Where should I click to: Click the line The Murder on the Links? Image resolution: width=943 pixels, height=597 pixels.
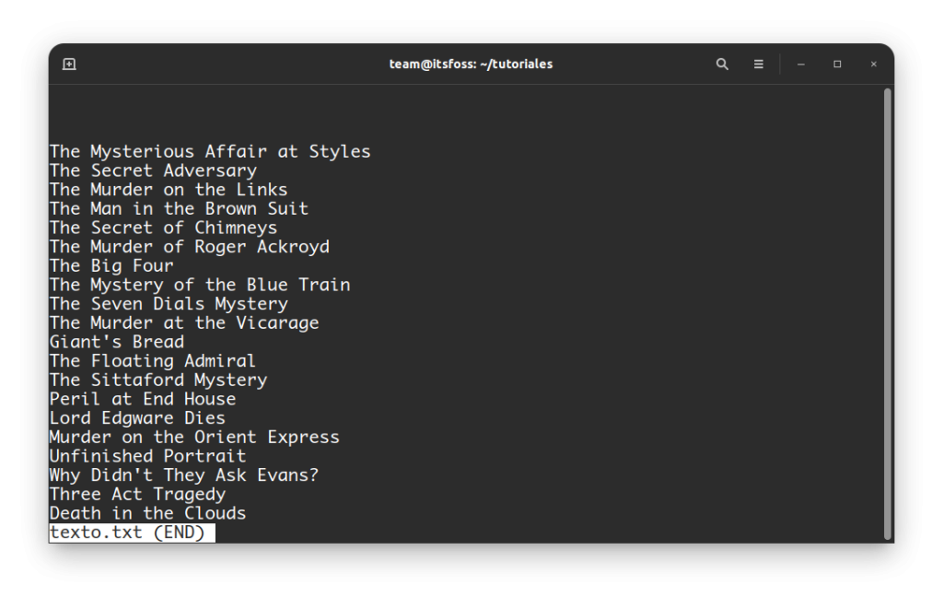[x=169, y=190]
